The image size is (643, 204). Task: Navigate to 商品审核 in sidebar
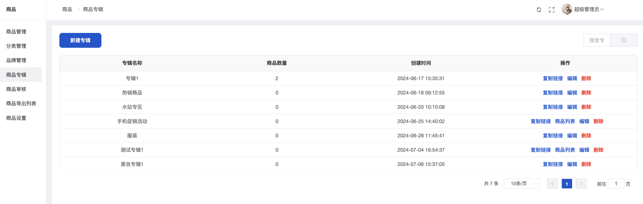coord(16,89)
